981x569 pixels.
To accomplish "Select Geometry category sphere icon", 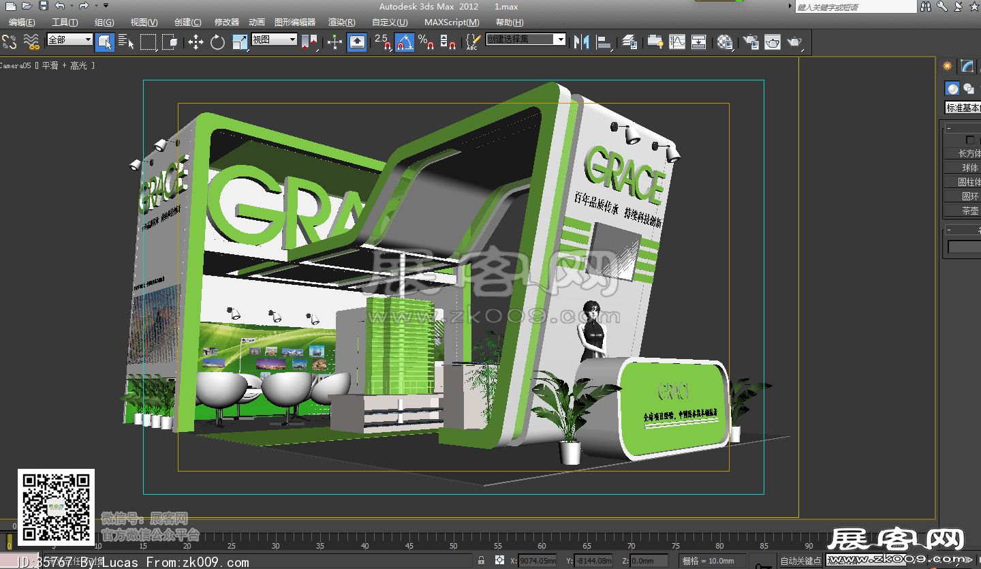I will [952, 89].
